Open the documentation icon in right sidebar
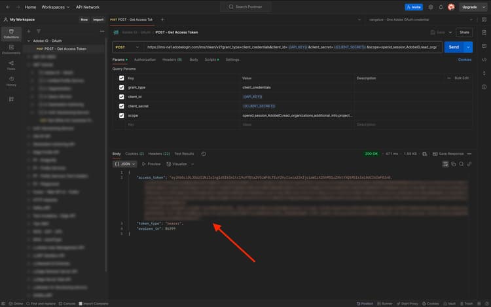Image resolution: width=491 pixels, height=307 pixels. click(484, 32)
